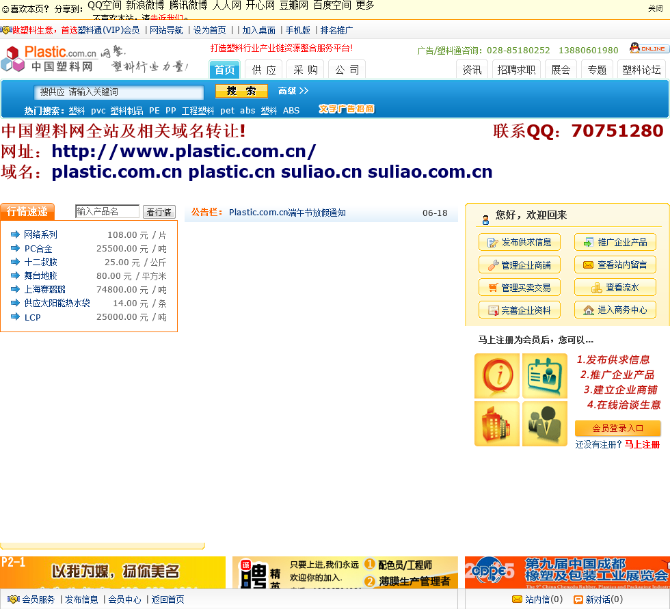Screen dimensions: 670x609
Task: Click the 关闭 link on share bar
Action: [655, 8]
